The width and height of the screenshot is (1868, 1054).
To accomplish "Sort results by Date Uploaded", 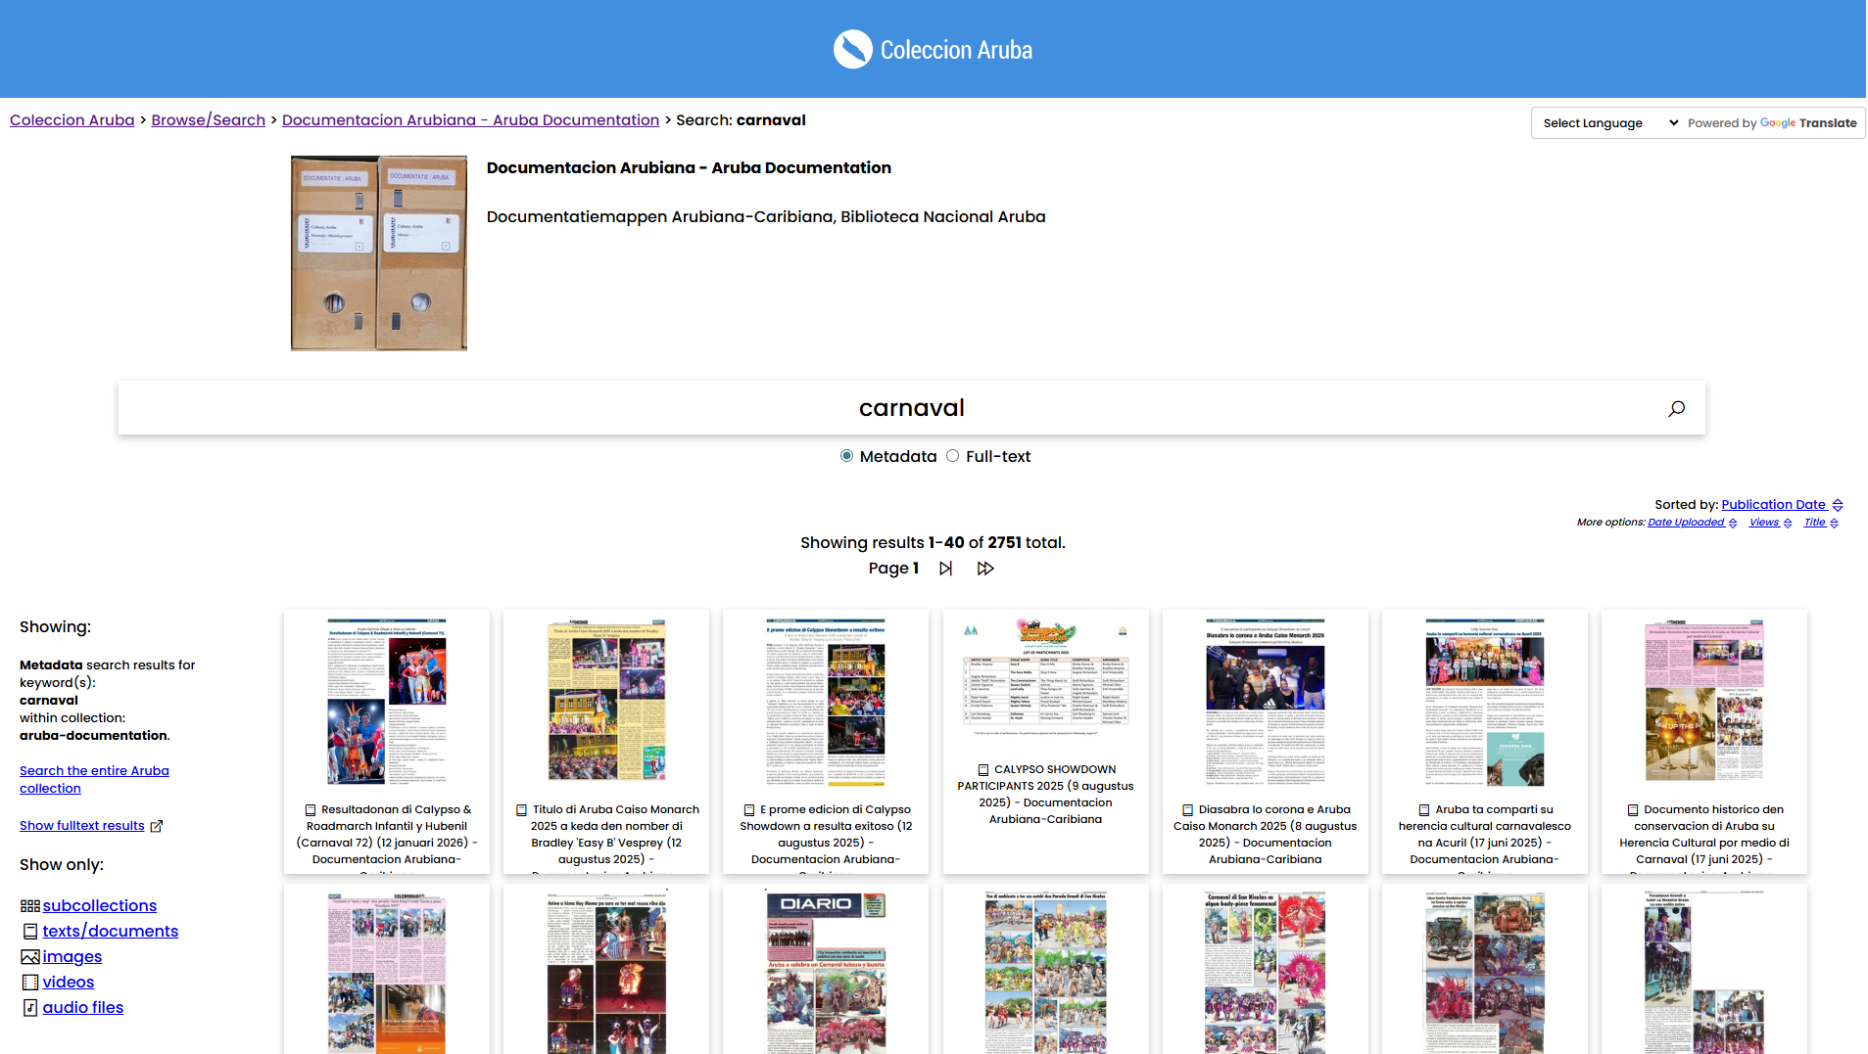I will click(1685, 523).
